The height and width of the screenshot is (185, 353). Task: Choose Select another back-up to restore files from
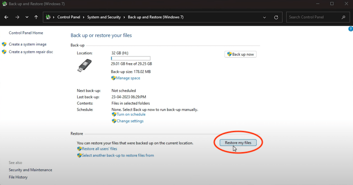pos(118,155)
